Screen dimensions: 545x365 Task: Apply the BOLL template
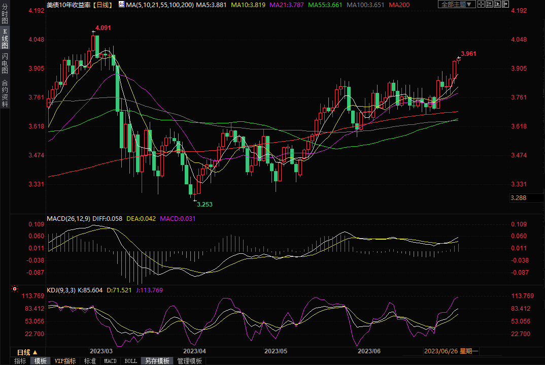pos(130,361)
